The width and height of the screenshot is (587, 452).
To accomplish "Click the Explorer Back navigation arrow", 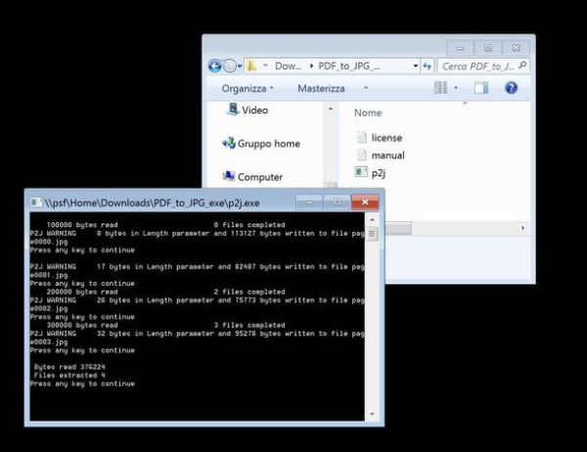I will tap(215, 67).
